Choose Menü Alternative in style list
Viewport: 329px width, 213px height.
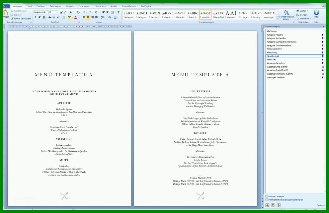(294, 49)
